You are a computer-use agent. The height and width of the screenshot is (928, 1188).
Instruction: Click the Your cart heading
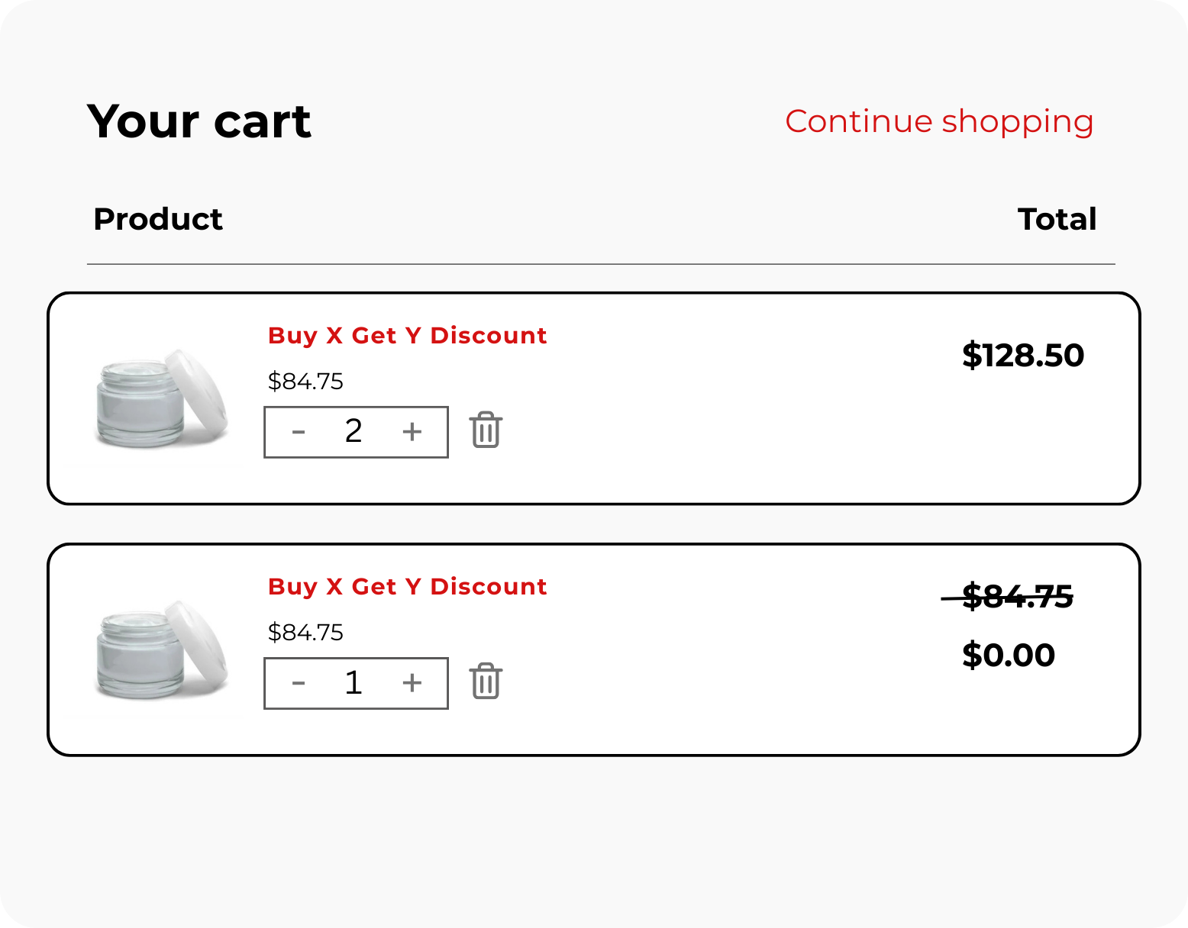[199, 121]
